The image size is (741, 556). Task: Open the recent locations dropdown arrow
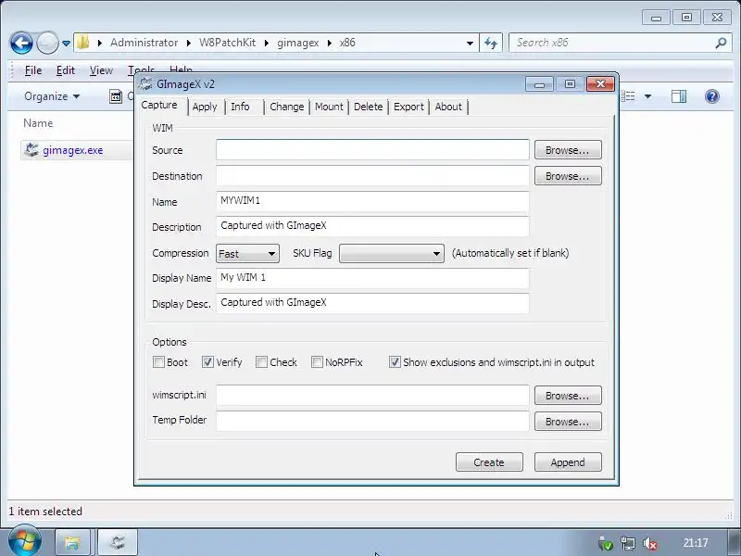tap(66, 44)
